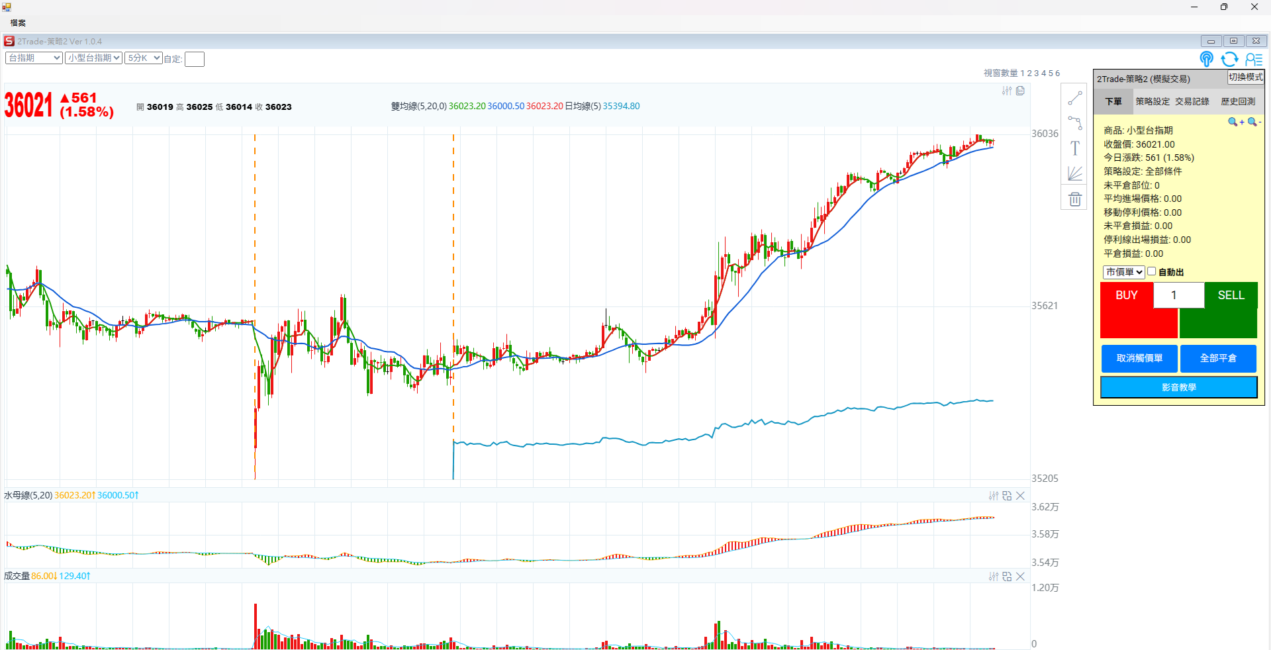Switch to the 策略設定 tab
The image size is (1271, 650).
point(1153,101)
